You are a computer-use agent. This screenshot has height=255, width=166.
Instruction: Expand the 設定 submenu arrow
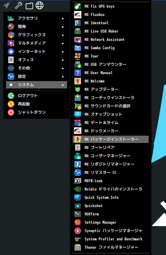[63, 76]
